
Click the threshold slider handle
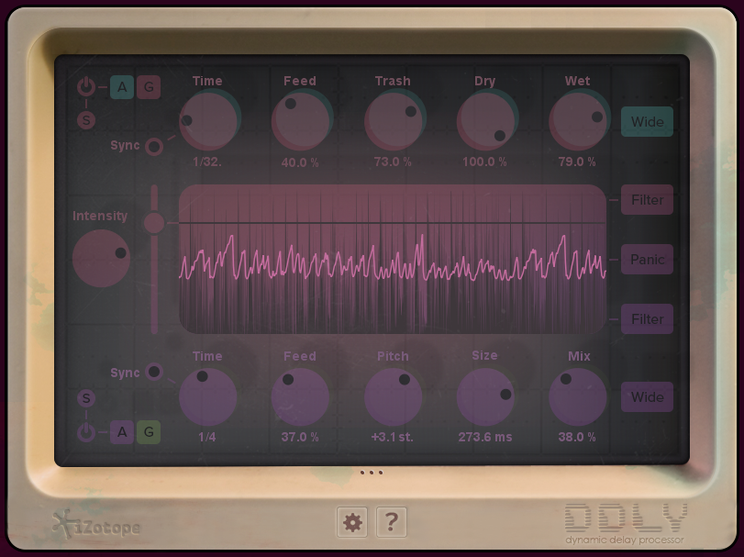coord(154,222)
